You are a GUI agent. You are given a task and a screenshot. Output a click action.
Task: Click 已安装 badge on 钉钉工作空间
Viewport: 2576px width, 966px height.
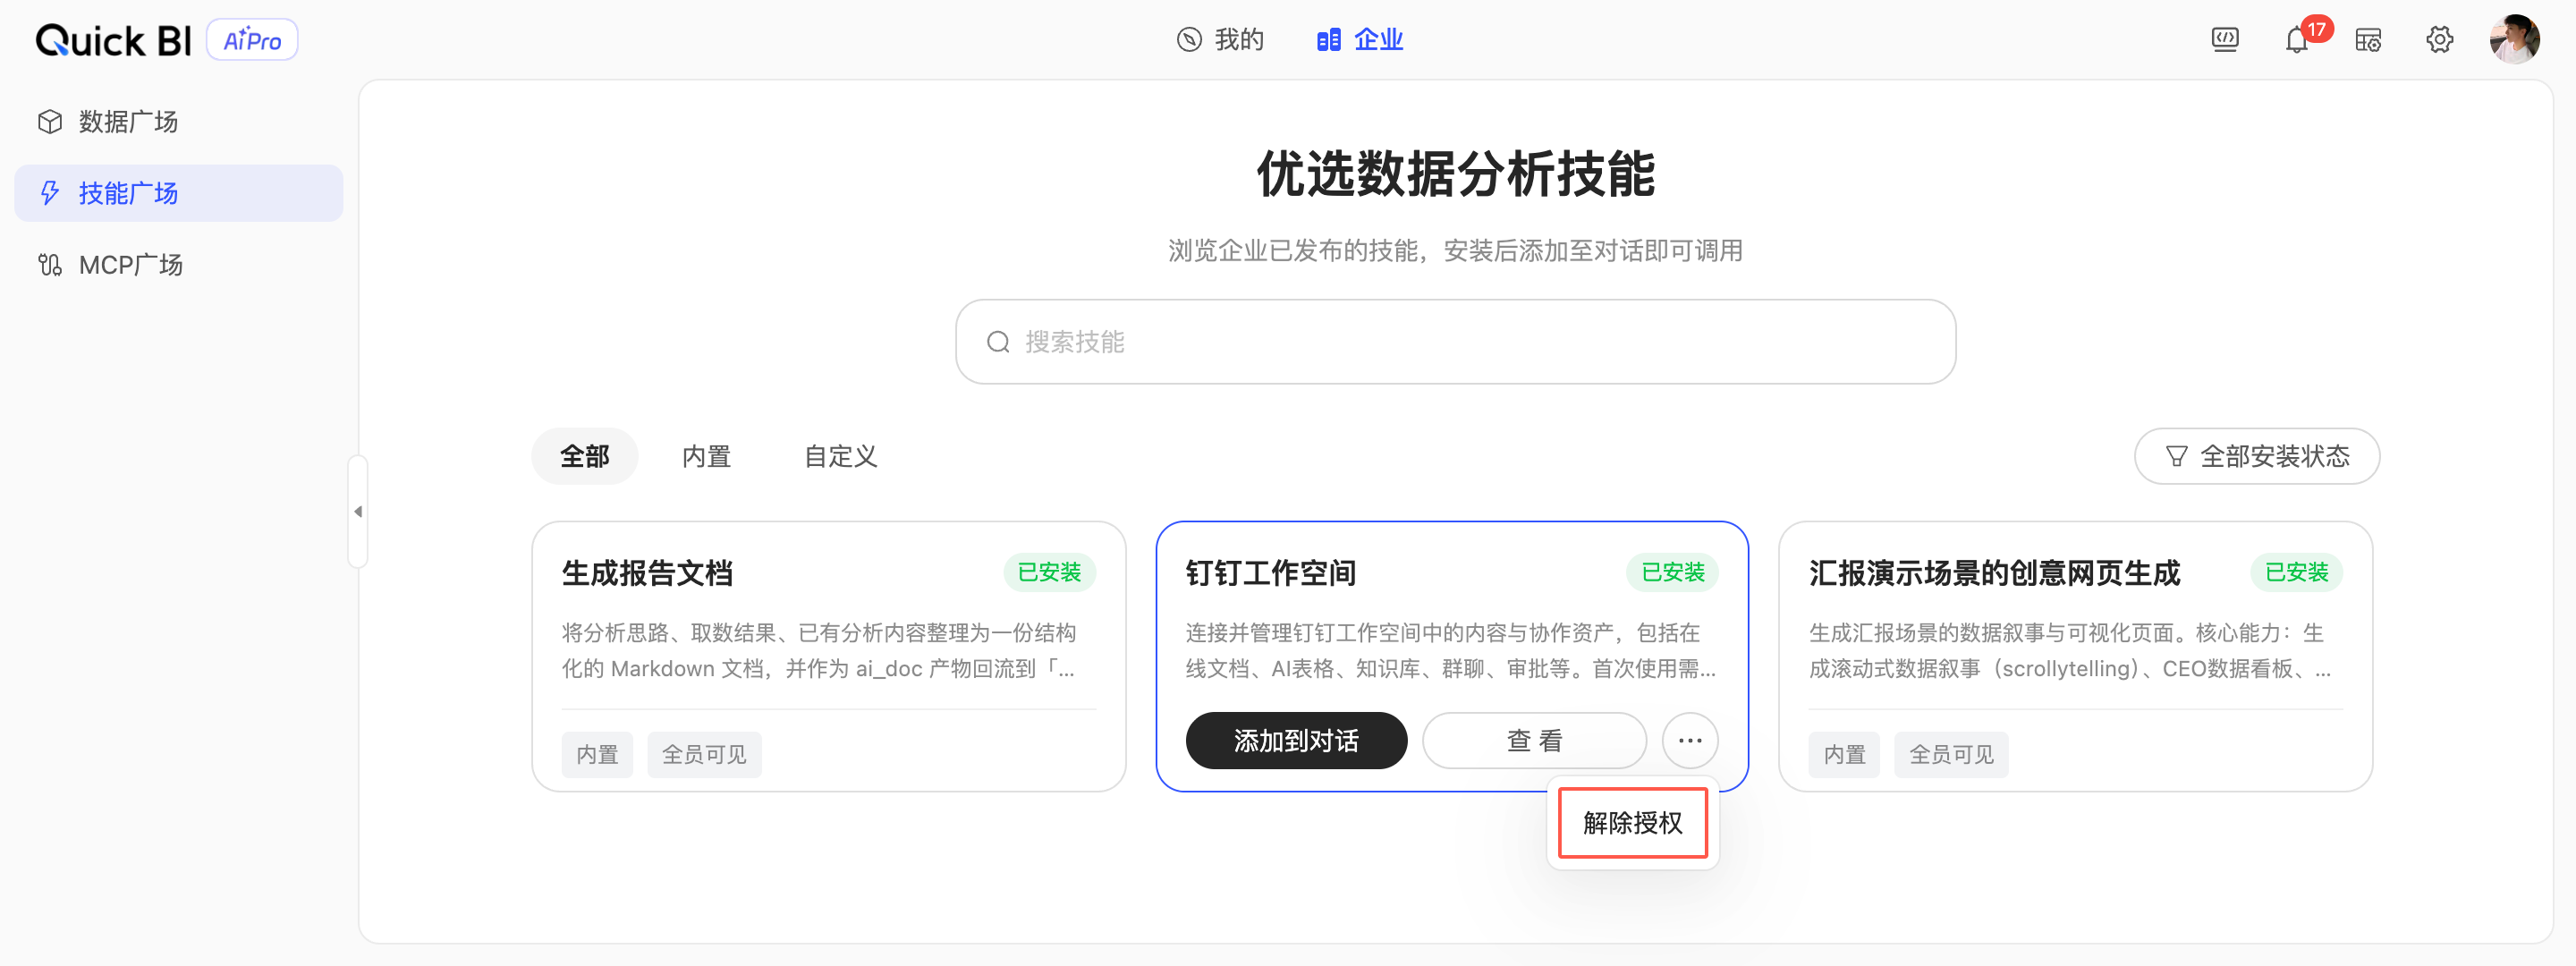click(1673, 572)
